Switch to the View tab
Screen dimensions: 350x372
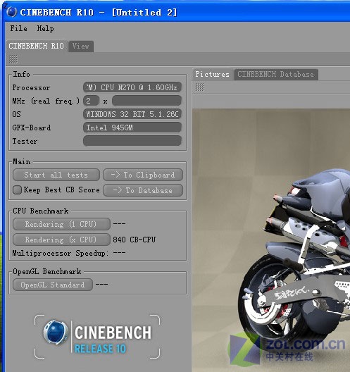coord(81,46)
